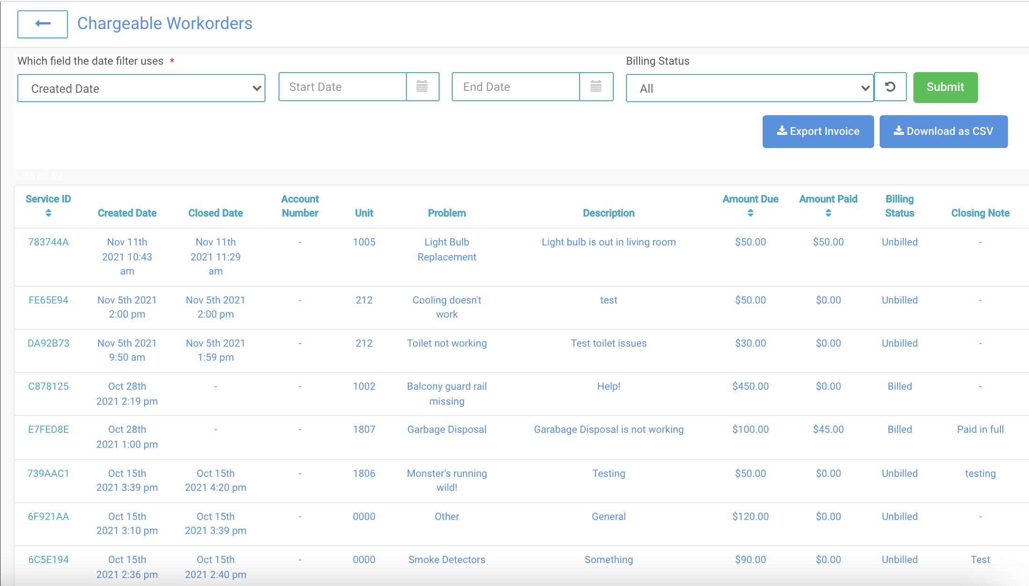The height and width of the screenshot is (586, 1029).
Task: Click the reset filters refresh icon
Action: click(x=890, y=87)
